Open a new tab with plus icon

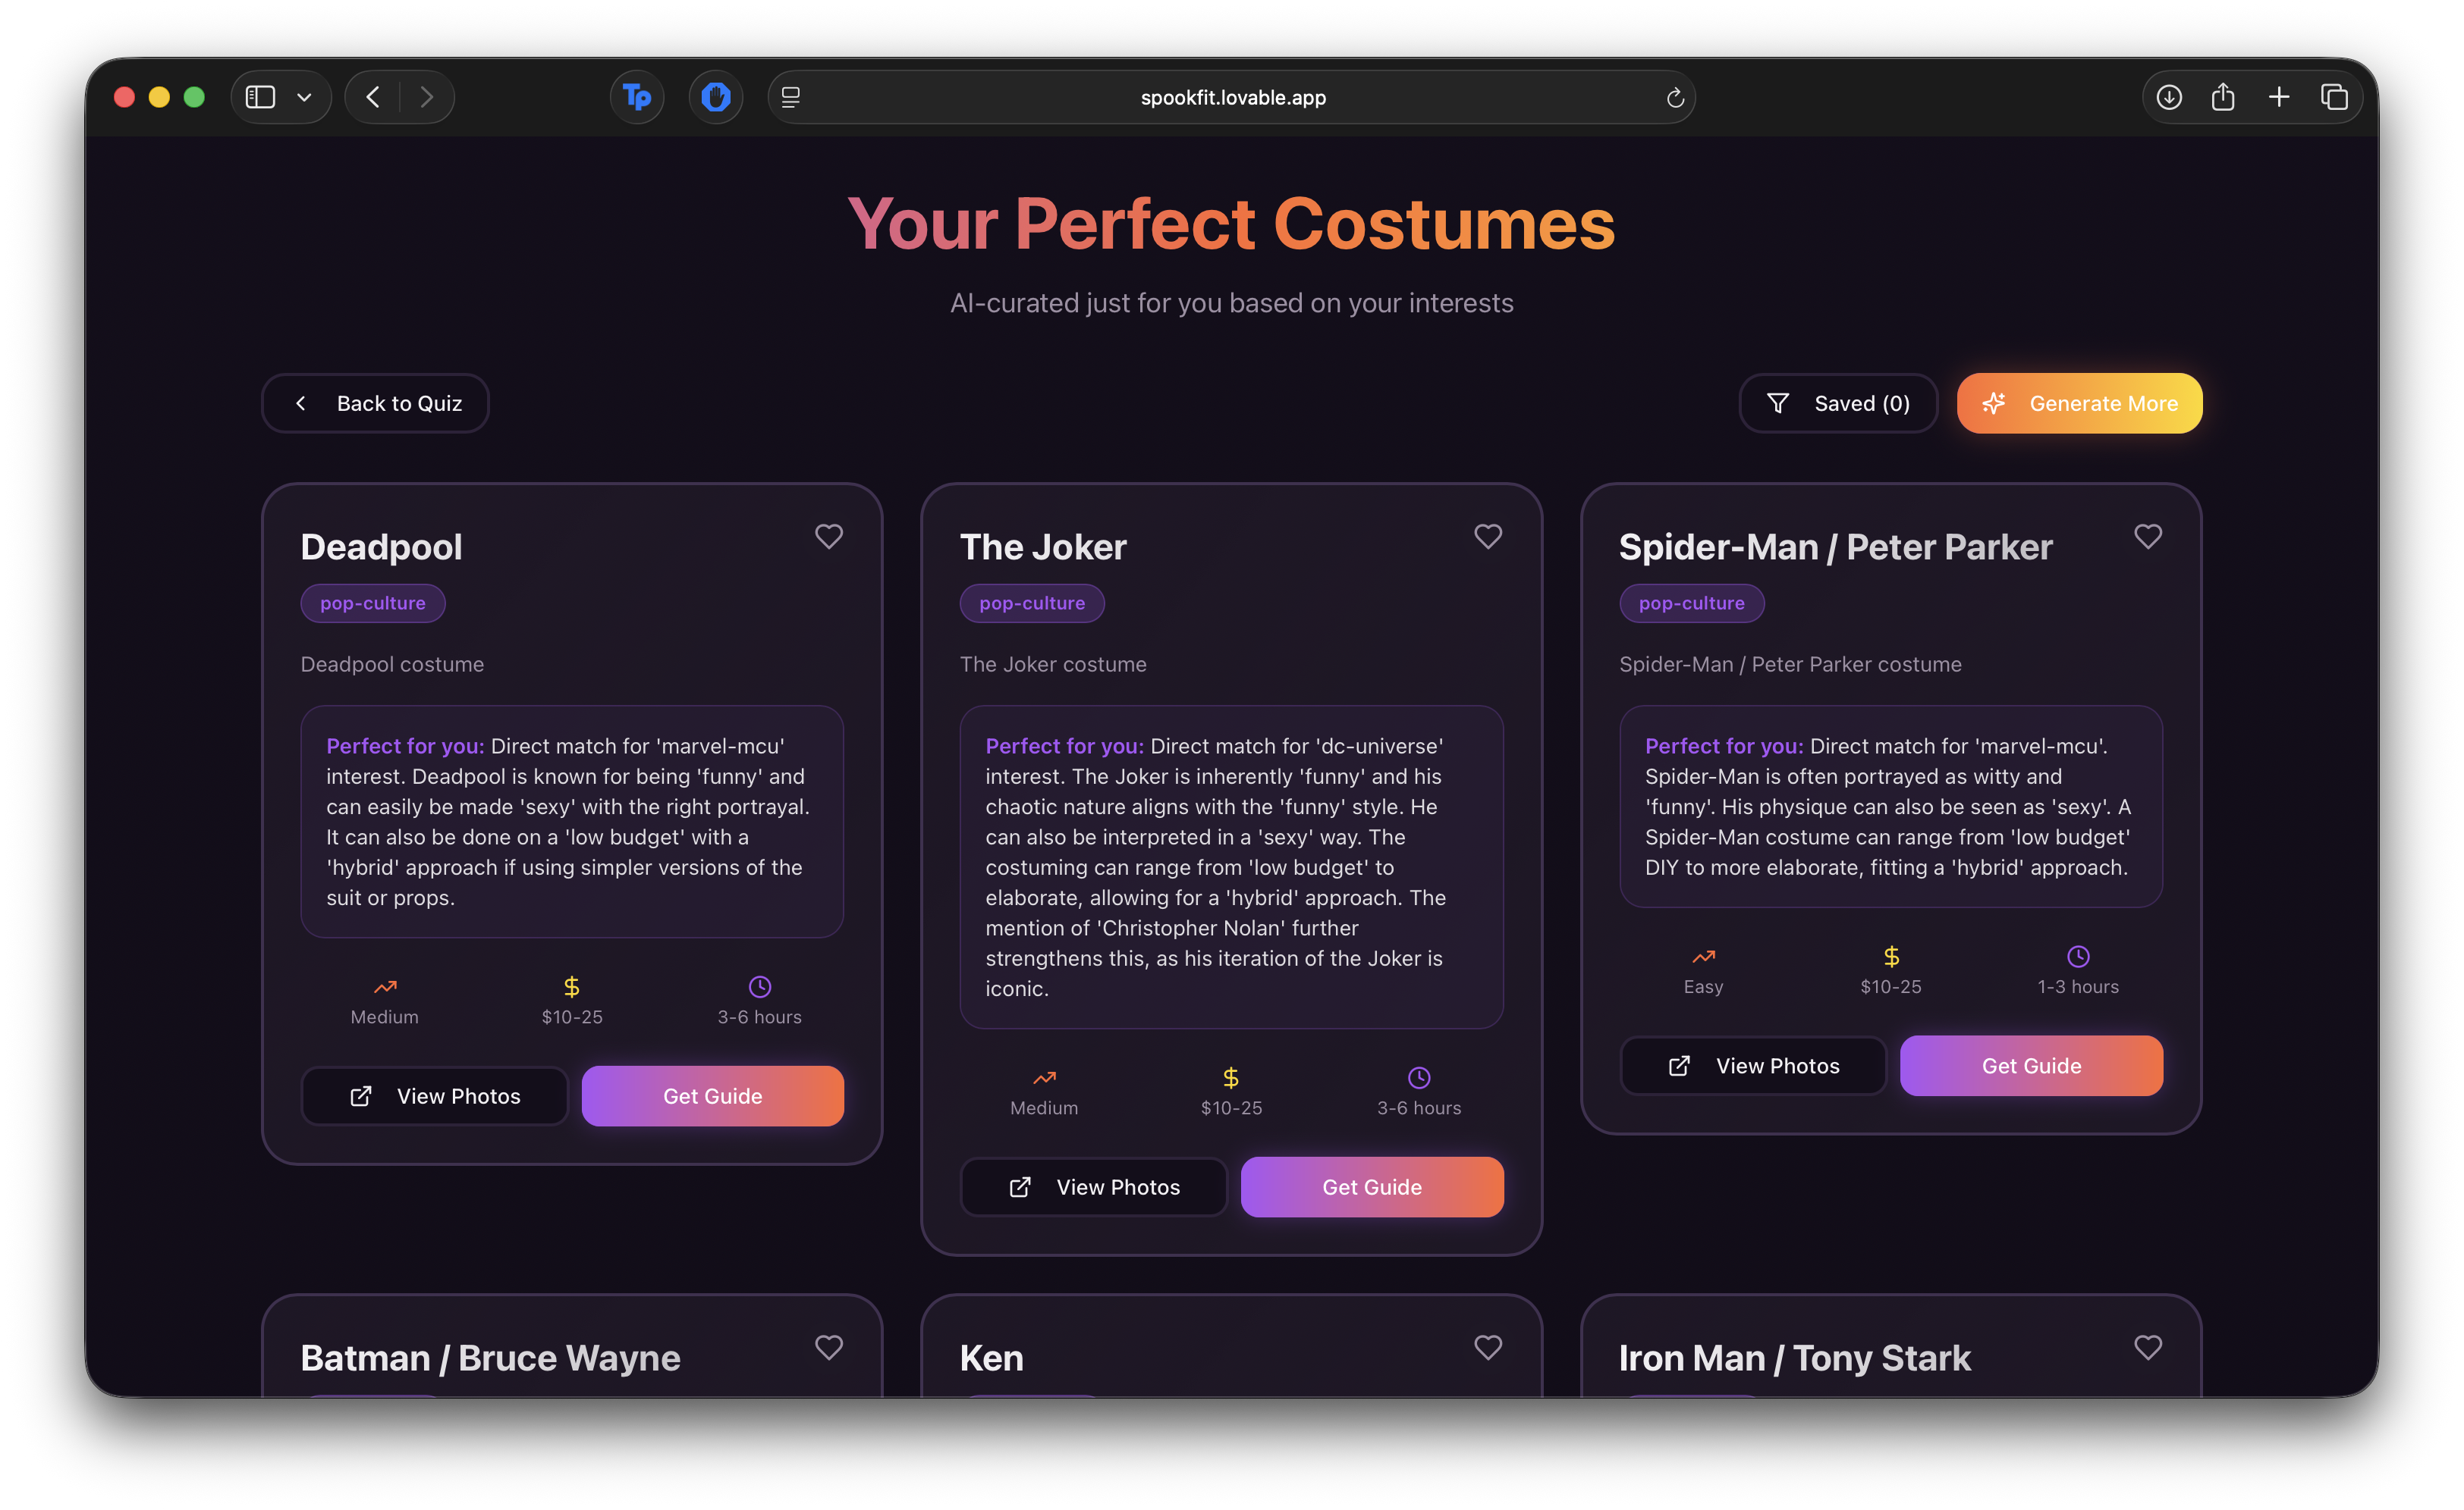(2279, 97)
